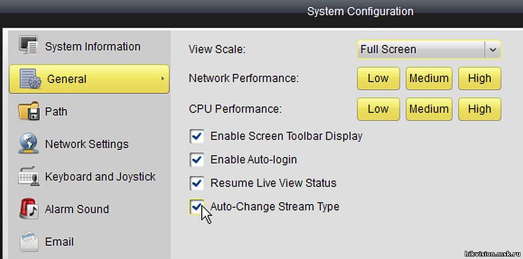Select Medium for CPU Performance
523x259 pixels.
pyautogui.click(x=429, y=109)
